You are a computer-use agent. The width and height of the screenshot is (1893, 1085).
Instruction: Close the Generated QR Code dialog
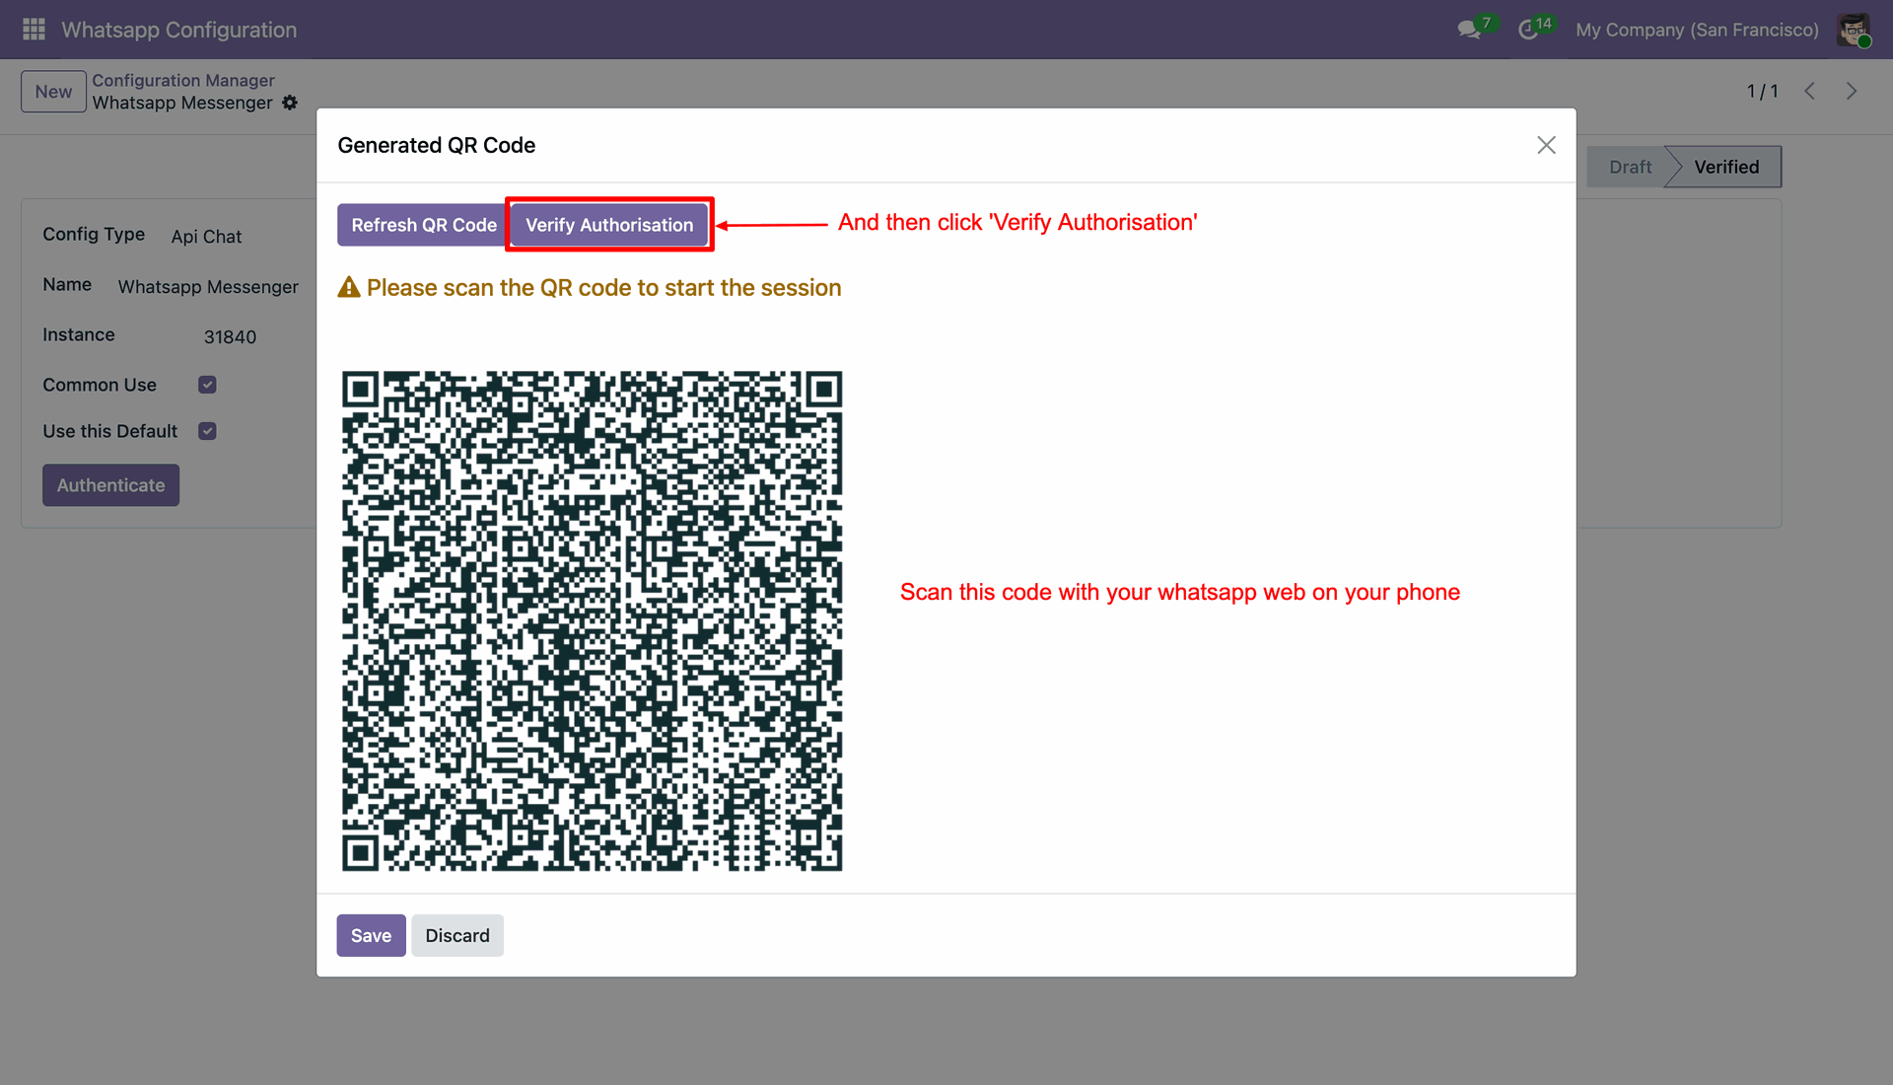(x=1546, y=145)
